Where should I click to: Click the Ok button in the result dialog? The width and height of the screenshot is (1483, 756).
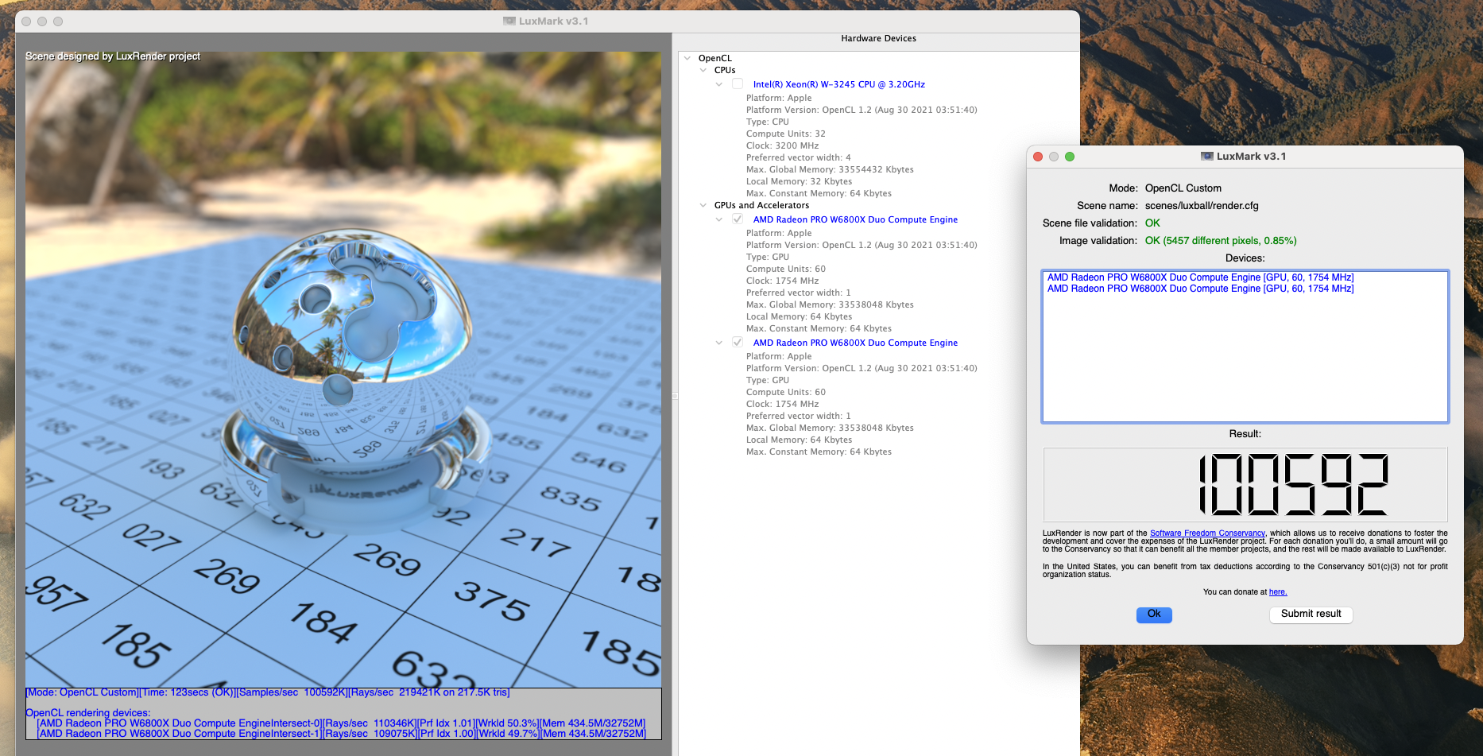pos(1154,614)
